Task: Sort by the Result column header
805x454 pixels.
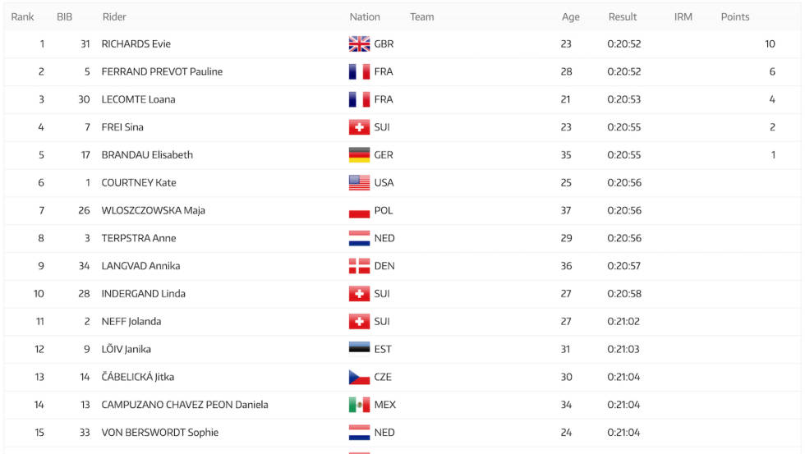Action: [623, 17]
